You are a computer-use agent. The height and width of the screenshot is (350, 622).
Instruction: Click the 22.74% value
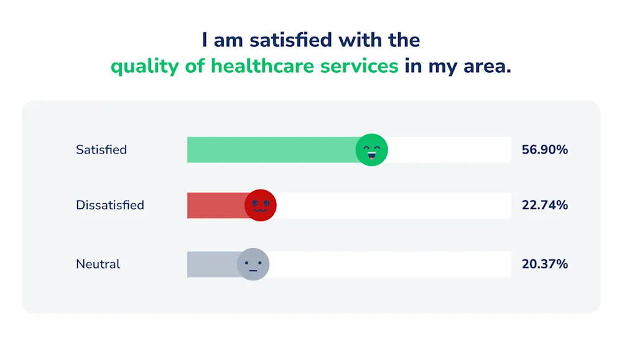[x=545, y=205]
